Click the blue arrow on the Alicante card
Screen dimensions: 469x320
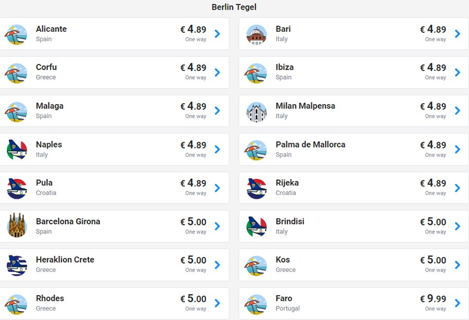click(x=217, y=34)
